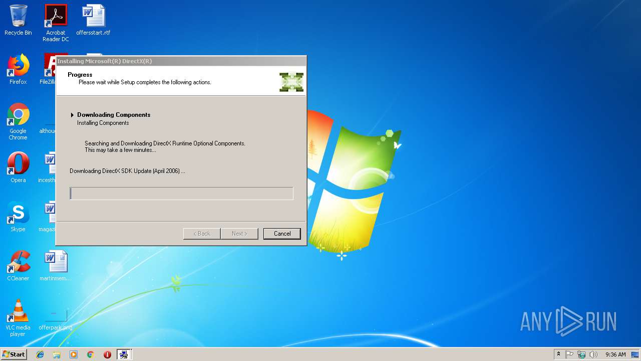The height and width of the screenshot is (361, 641).
Task: Click the "Downloading DirectX SDK Update (April 2006)" status
Action: (x=127, y=171)
